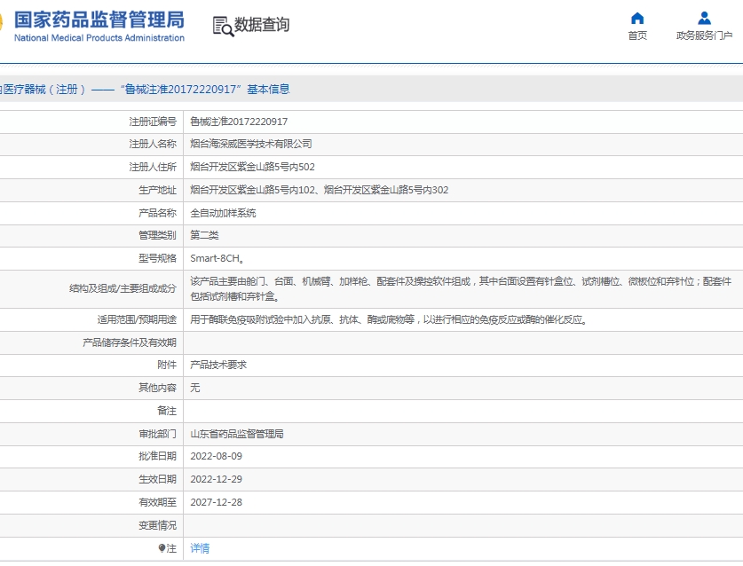The width and height of the screenshot is (743, 566).
Task: Select model spec Smart-8CH
Action: click(x=217, y=259)
